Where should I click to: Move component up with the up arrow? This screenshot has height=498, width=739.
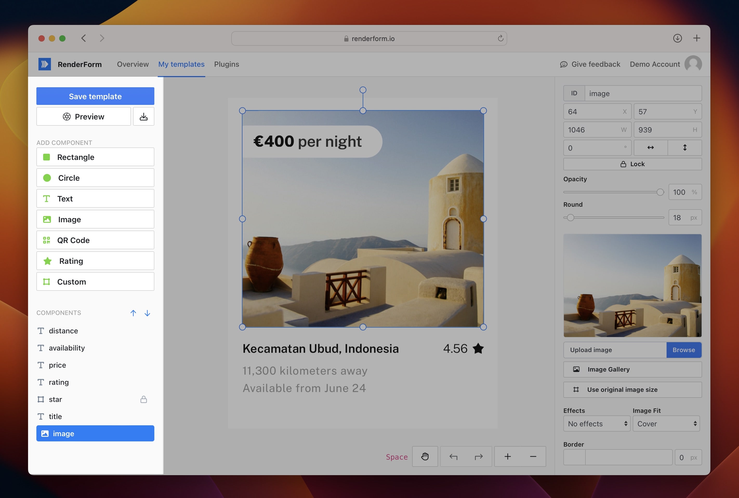click(x=133, y=313)
